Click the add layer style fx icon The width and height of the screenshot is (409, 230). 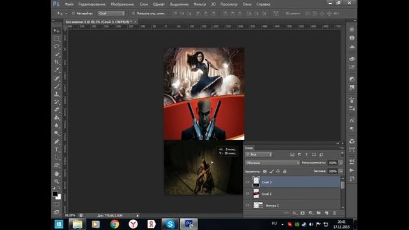294,213
